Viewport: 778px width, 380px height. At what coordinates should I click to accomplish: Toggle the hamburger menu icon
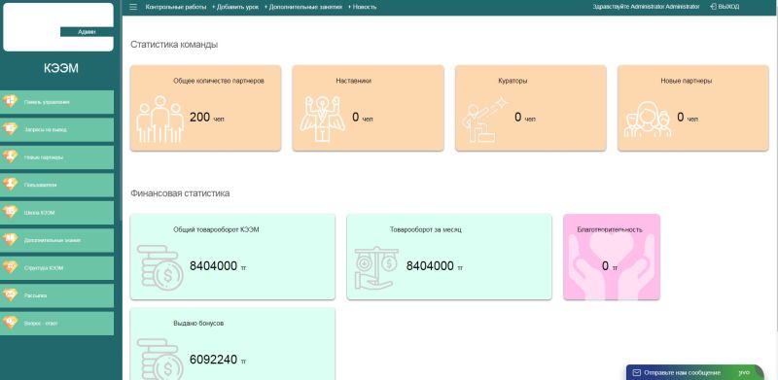click(x=133, y=7)
